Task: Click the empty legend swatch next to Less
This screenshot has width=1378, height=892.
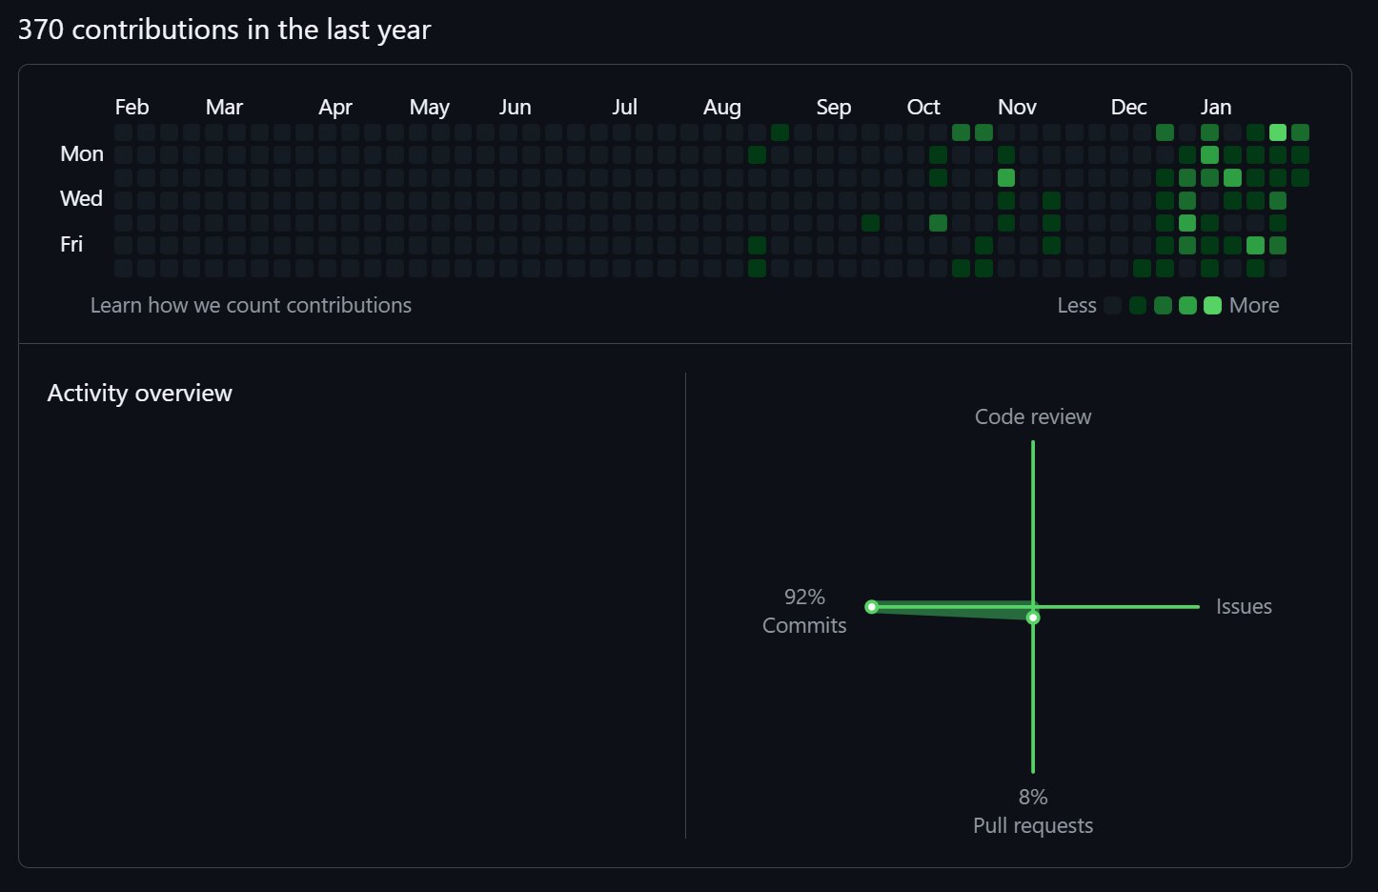Action: pos(1112,305)
